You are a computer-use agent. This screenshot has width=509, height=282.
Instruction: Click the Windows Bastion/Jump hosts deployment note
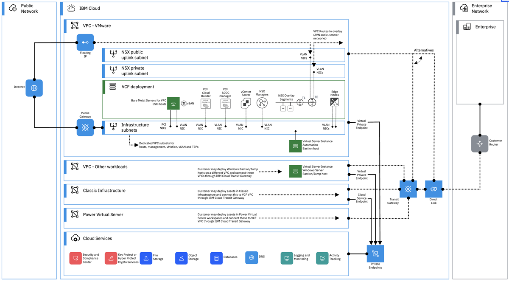(x=227, y=172)
